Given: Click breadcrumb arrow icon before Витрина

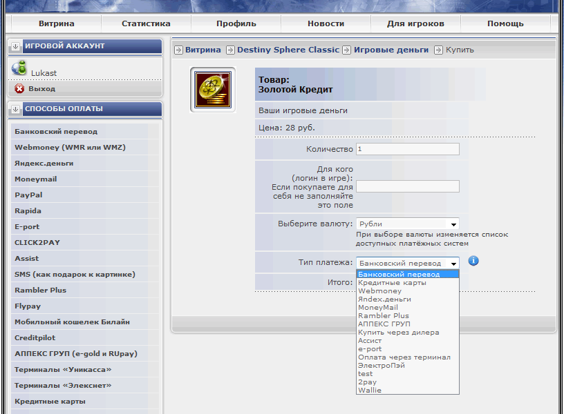Looking at the screenshot, I should click(x=178, y=50).
